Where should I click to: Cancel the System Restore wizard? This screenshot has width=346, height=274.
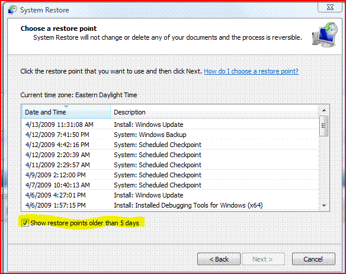[313, 259]
